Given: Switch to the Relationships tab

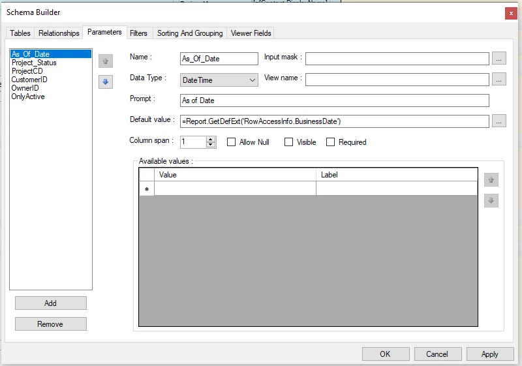Looking at the screenshot, I should click(x=59, y=33).
